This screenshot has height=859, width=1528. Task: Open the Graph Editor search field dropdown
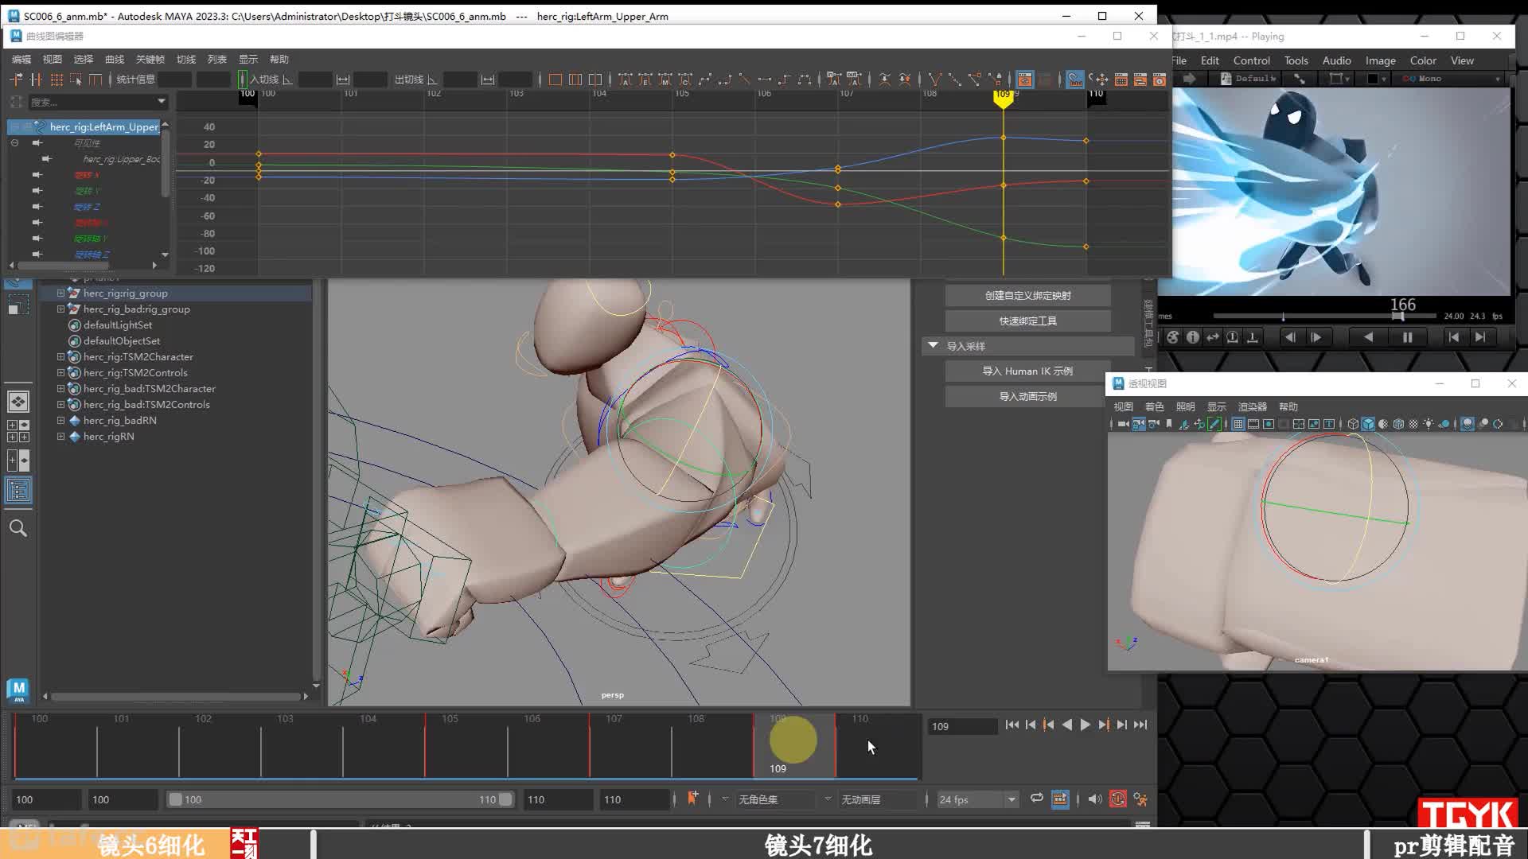coord(162,101)
